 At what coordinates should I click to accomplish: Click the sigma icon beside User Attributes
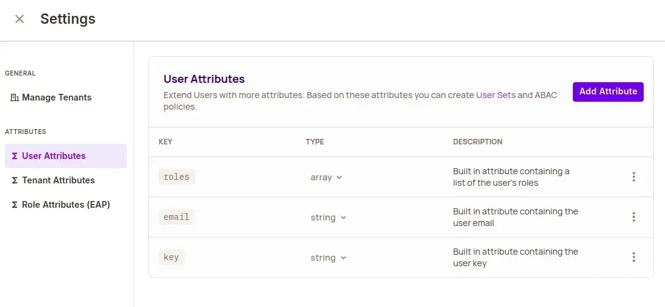pyautogui.click(x=15, y=156)
